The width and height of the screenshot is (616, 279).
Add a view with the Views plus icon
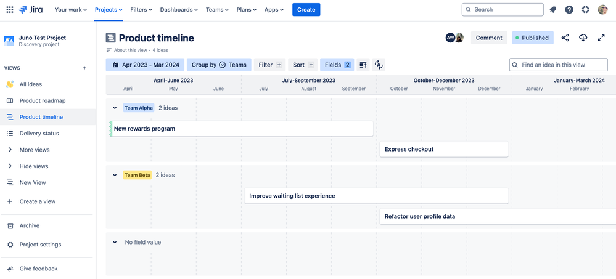tap(84, 68)
